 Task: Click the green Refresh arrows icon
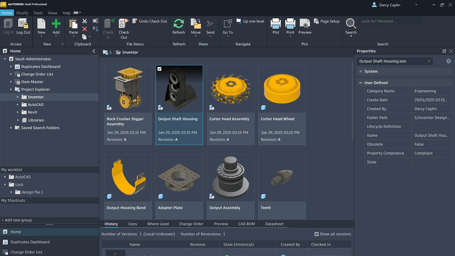point(178,24)
